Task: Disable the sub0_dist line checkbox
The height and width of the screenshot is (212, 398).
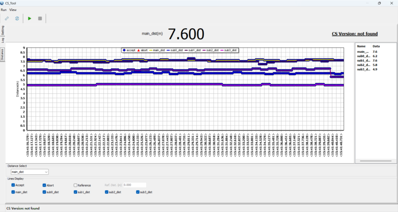Action: pyautogui.click(x=44, y=192)
